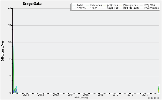Select the Artículos legend label

tap(112, 5)
